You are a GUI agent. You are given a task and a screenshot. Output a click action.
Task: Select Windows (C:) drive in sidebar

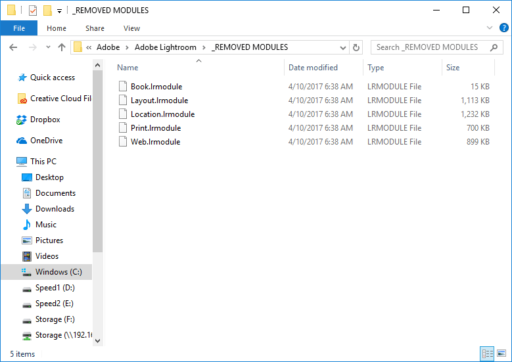pos(47,272)
